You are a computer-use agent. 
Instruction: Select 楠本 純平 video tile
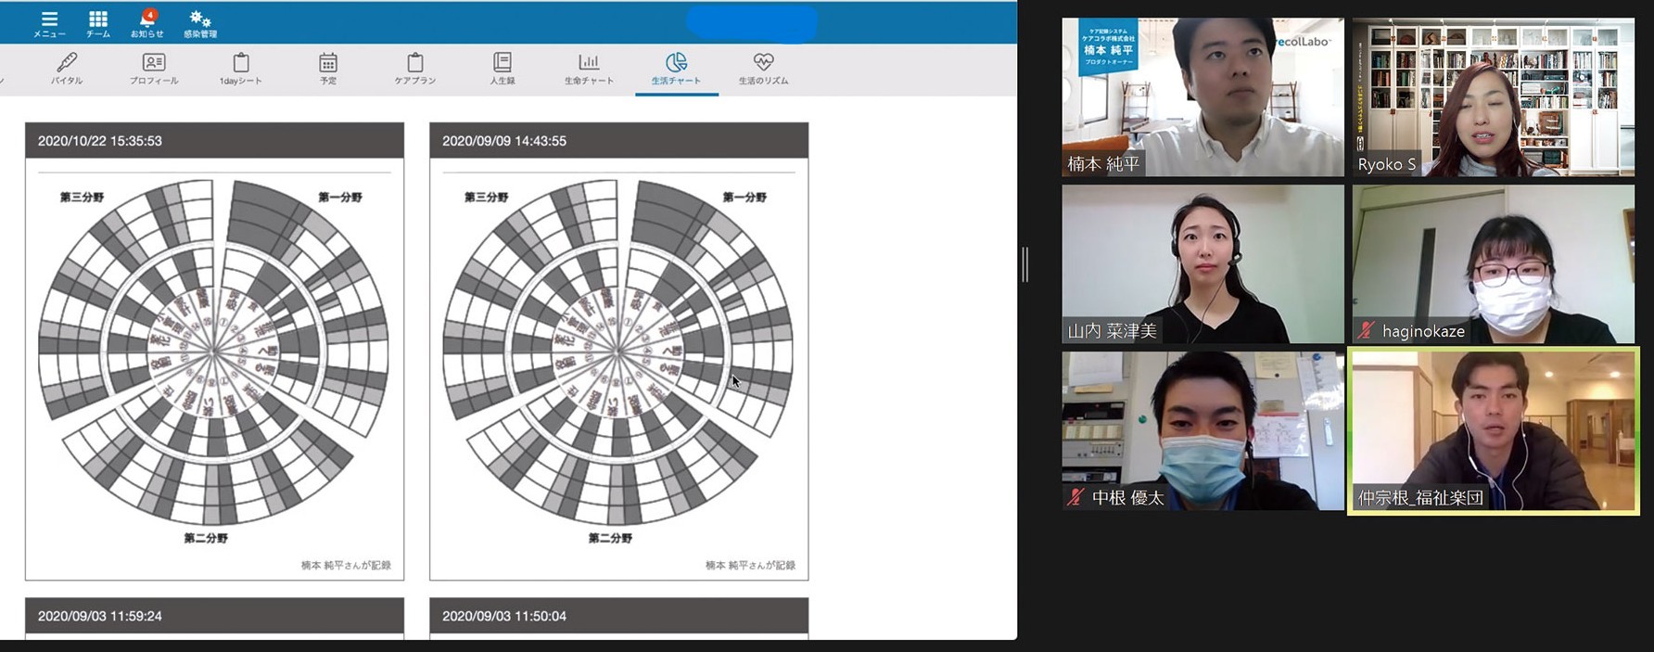[x=1202, y=96]
